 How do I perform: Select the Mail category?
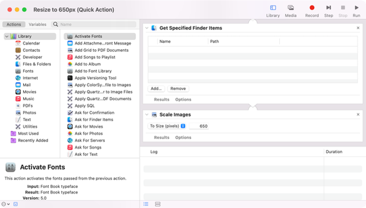27,85
